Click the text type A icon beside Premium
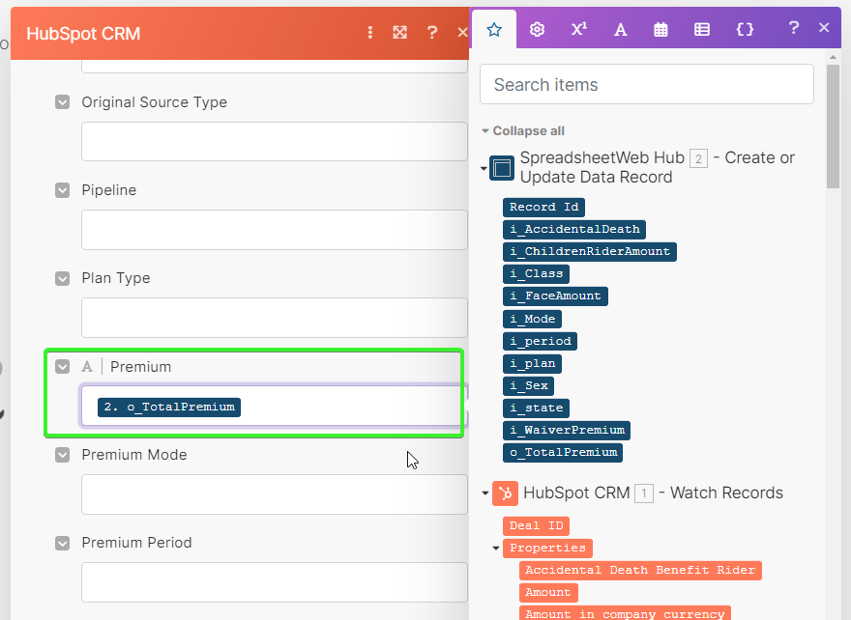Screen dimensions: 851x620 pos(87,367)
